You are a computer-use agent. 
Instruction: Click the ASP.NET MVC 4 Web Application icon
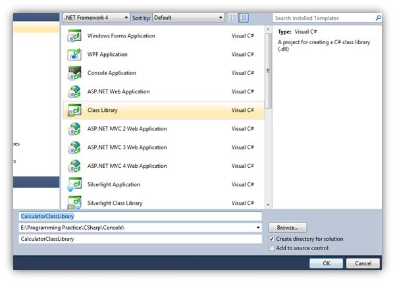[74, 166]
